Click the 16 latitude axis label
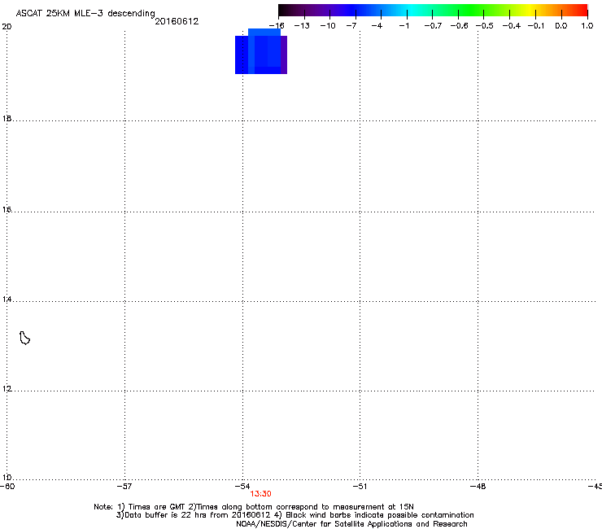Viewport: 602px width, 529px height. pyautogui.click(x=7, y=210)
